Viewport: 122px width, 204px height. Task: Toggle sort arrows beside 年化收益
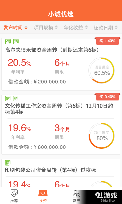pyautogui.click(x=86, y=28)
